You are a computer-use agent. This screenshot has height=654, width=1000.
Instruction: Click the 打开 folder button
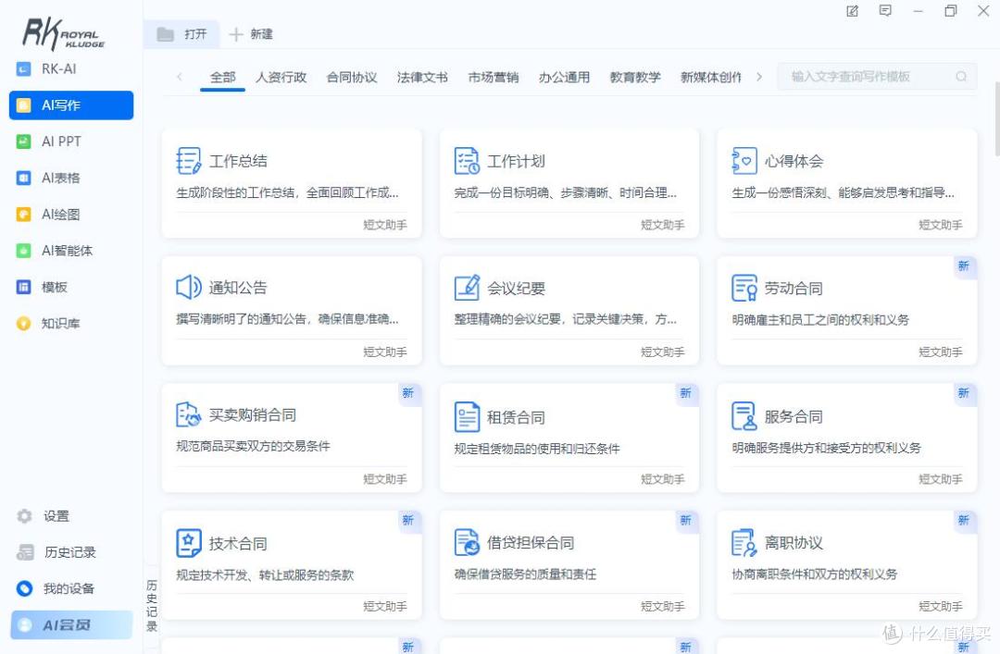(181, 34)
